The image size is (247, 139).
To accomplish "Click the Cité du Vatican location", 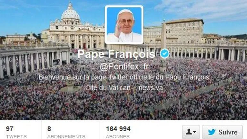I will [108, 88].
